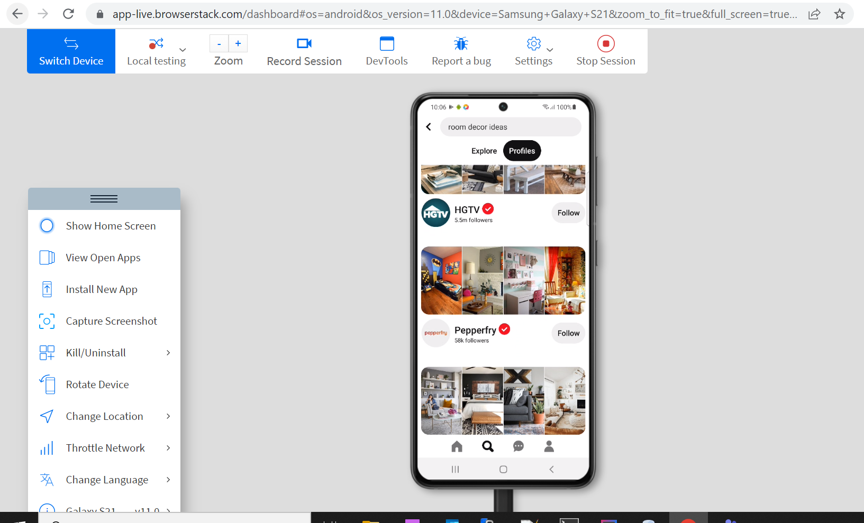The width and height of the screenshot is (864, 523).
Task: Stop the session with the red button
Action: 606,44
